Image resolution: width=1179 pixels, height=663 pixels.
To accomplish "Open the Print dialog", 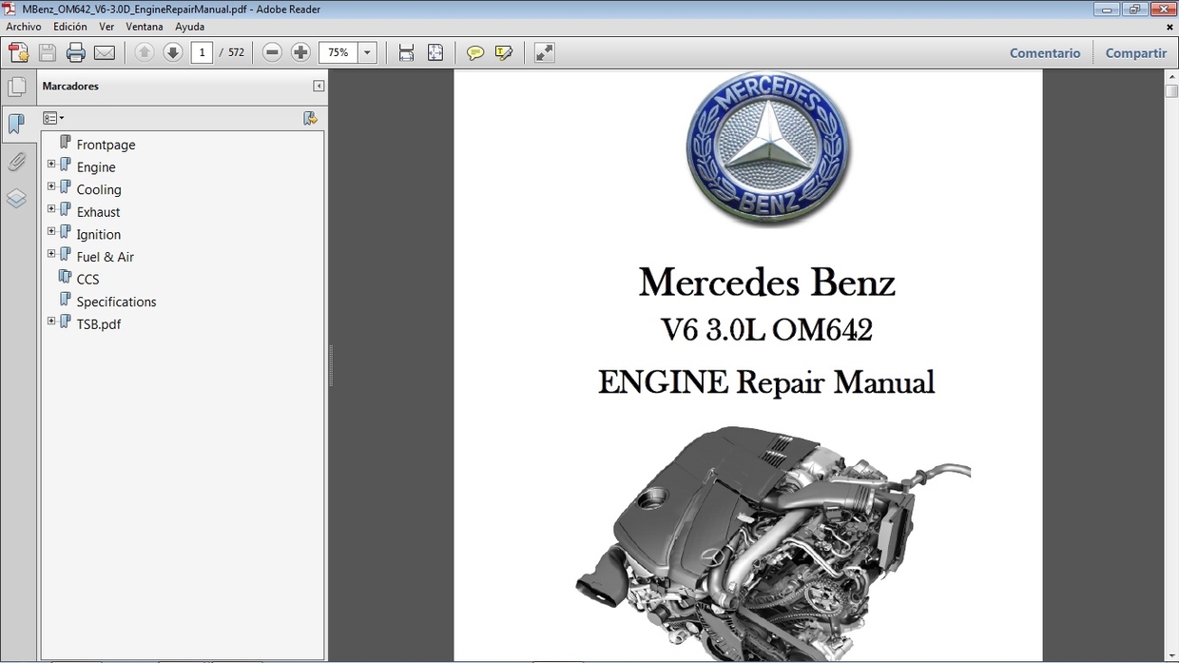I will tap(75, 52).
